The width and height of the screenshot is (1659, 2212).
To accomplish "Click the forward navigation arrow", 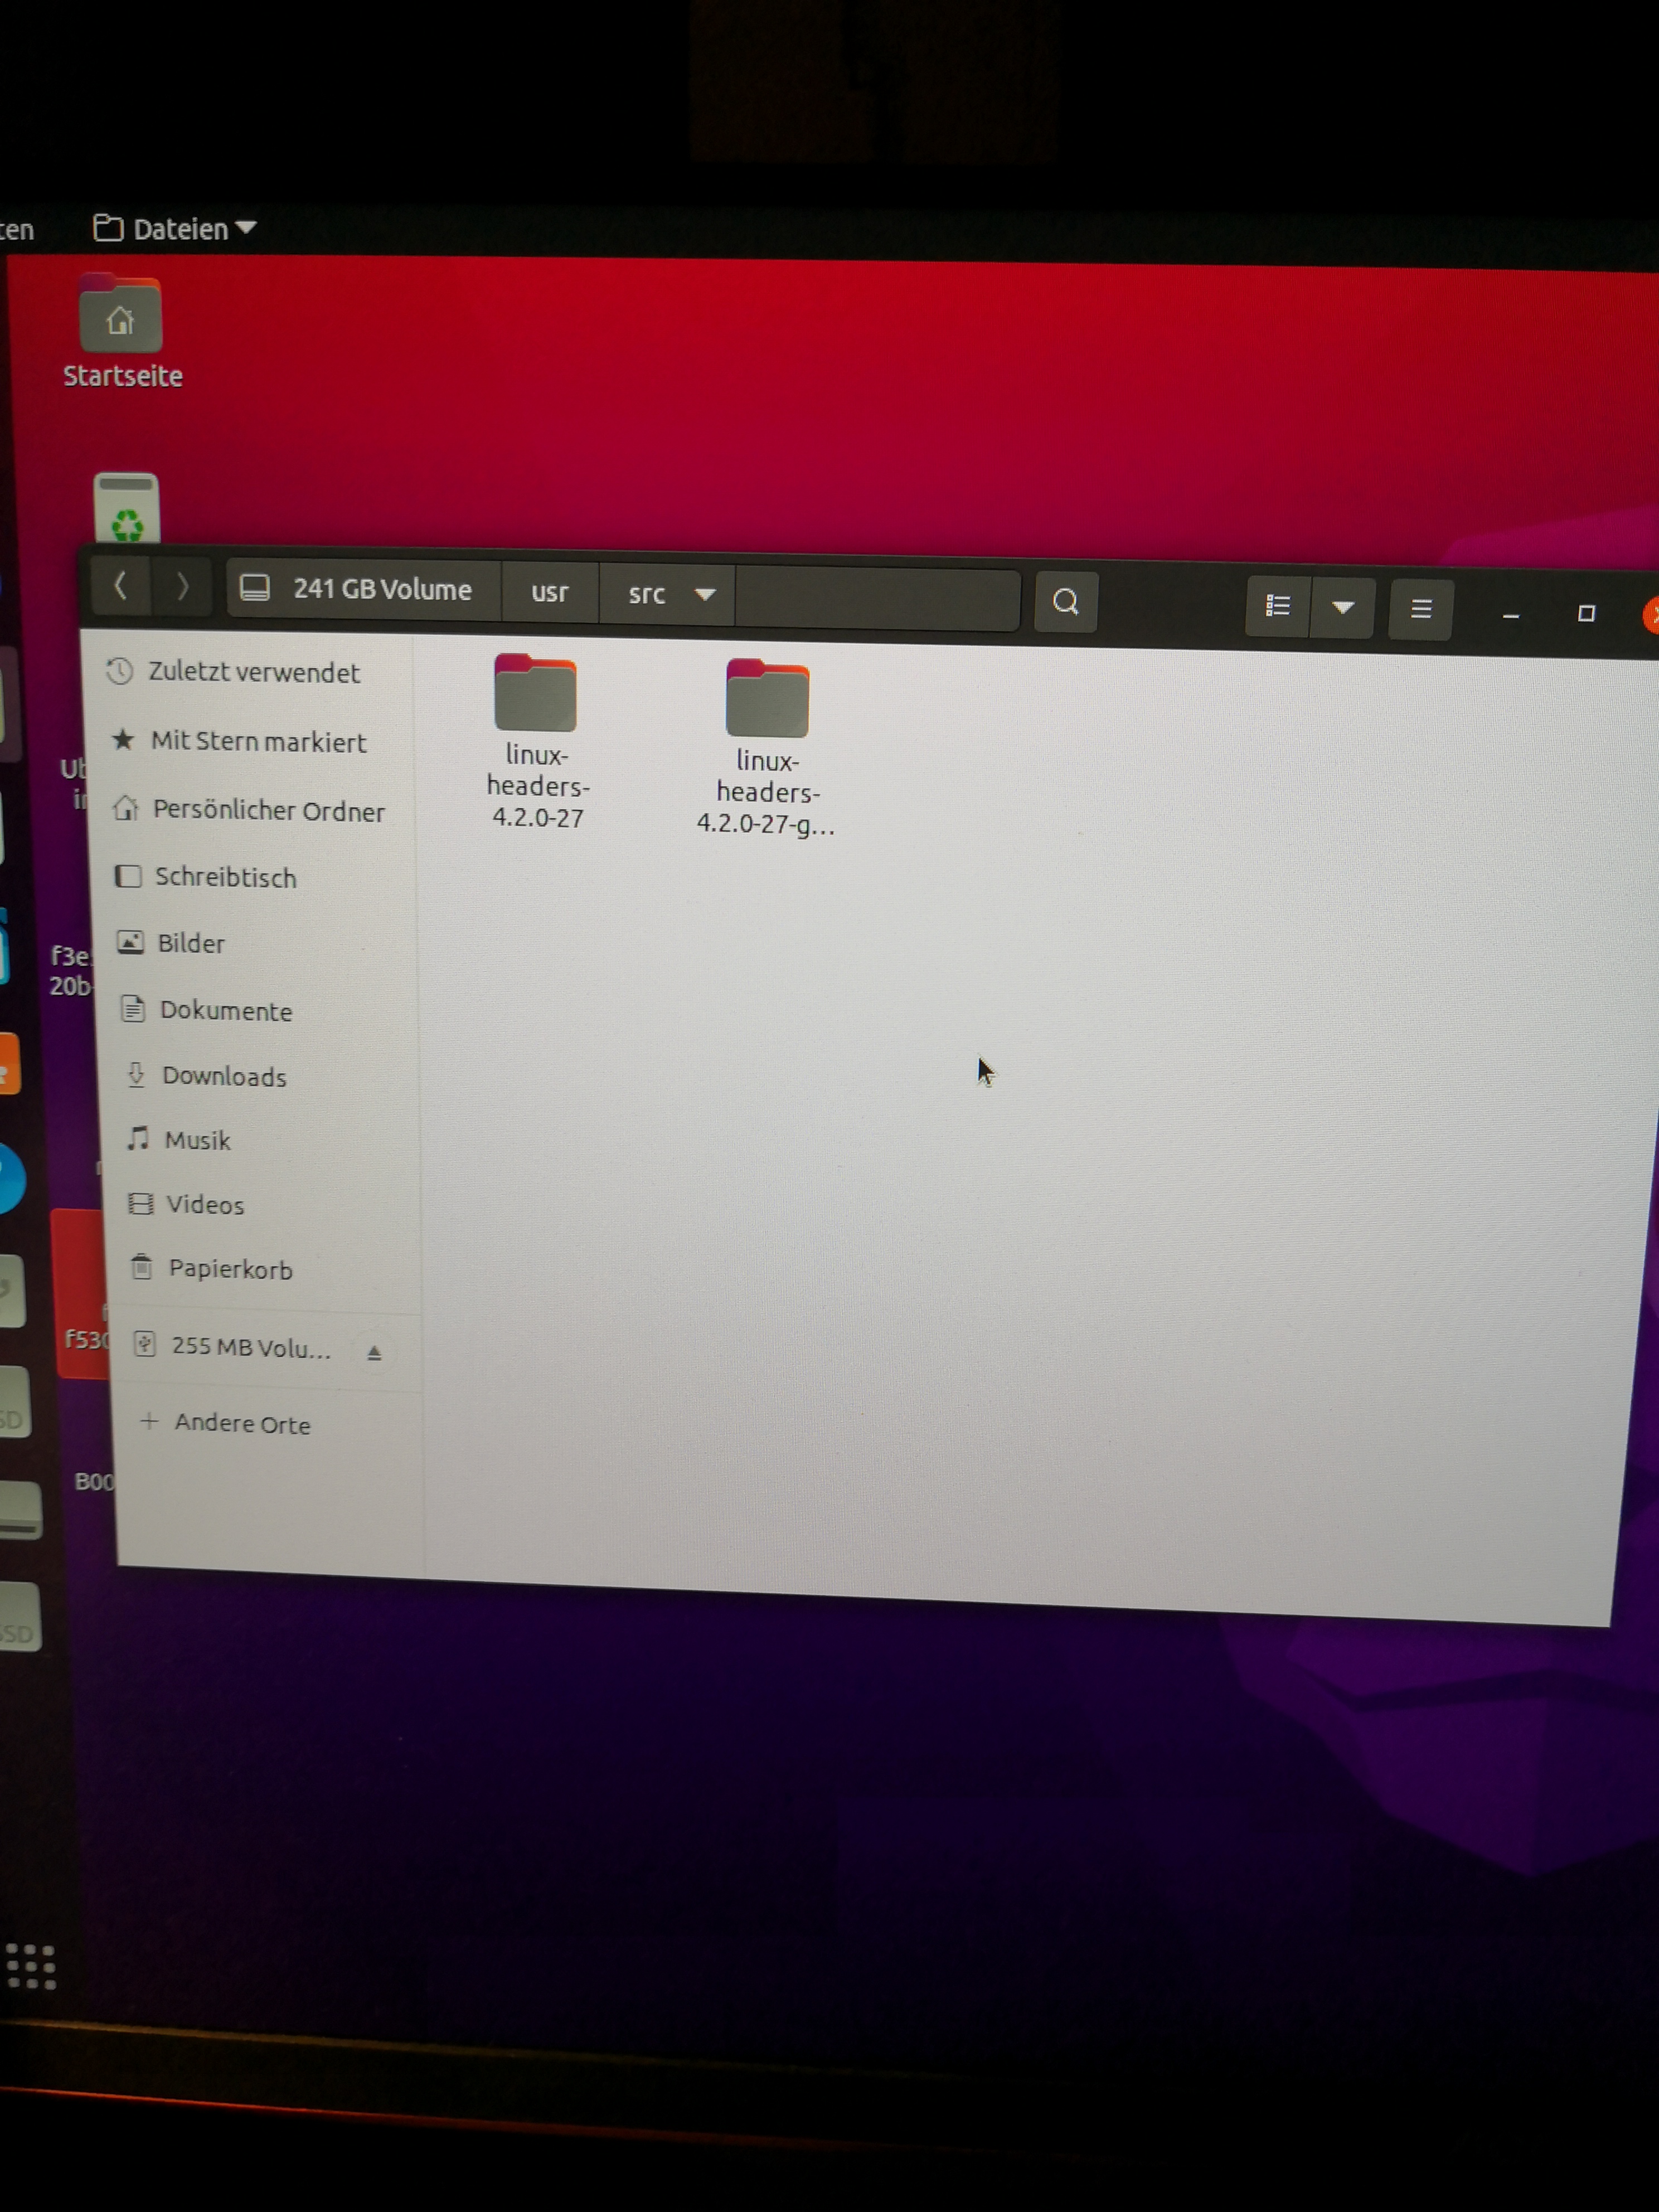I will (182, 586).
